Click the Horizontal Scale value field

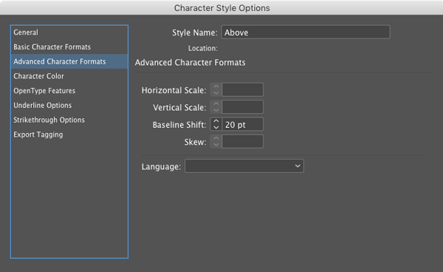(243, 90)
